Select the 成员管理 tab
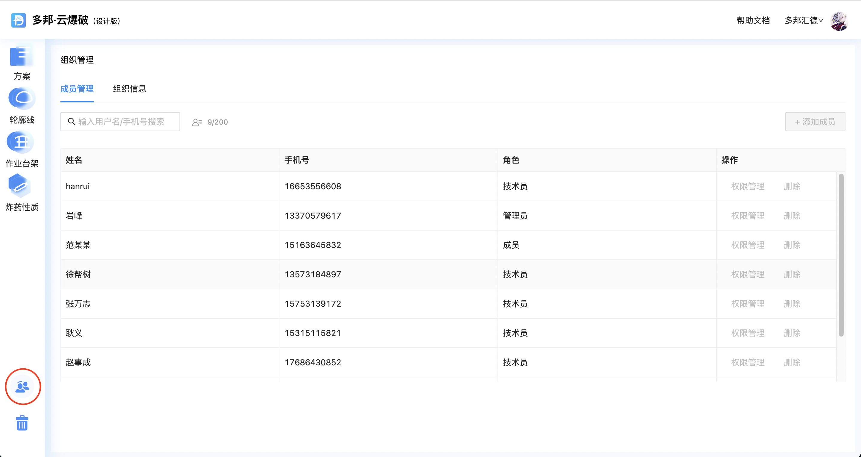 point(77,89)
